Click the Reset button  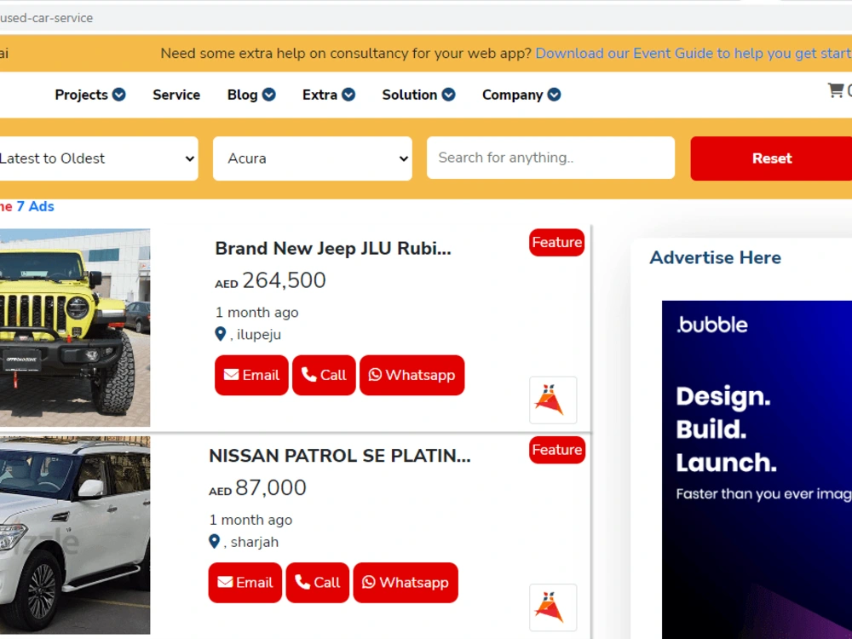click(771, 158)
